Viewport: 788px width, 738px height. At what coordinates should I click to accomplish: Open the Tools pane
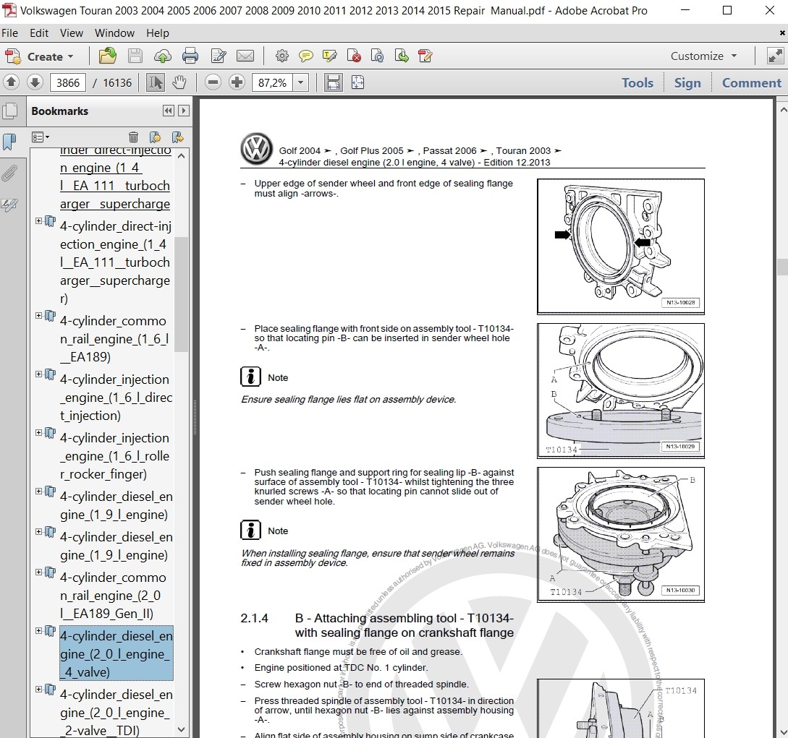tap(637, 82)
